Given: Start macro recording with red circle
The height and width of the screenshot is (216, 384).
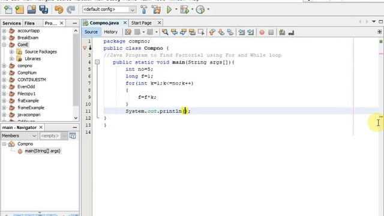Looking at the screenshot, I should point(262,32).
